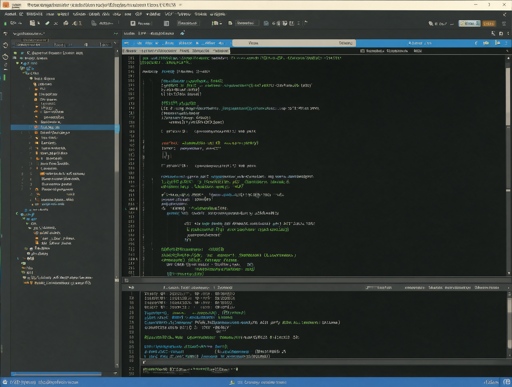
Task: Click the orange button in the top-right toolbar
Action: (x=489, y=23)
